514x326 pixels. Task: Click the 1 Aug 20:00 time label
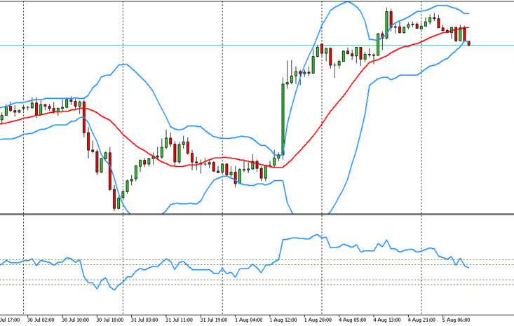click(x=318, y=320)
